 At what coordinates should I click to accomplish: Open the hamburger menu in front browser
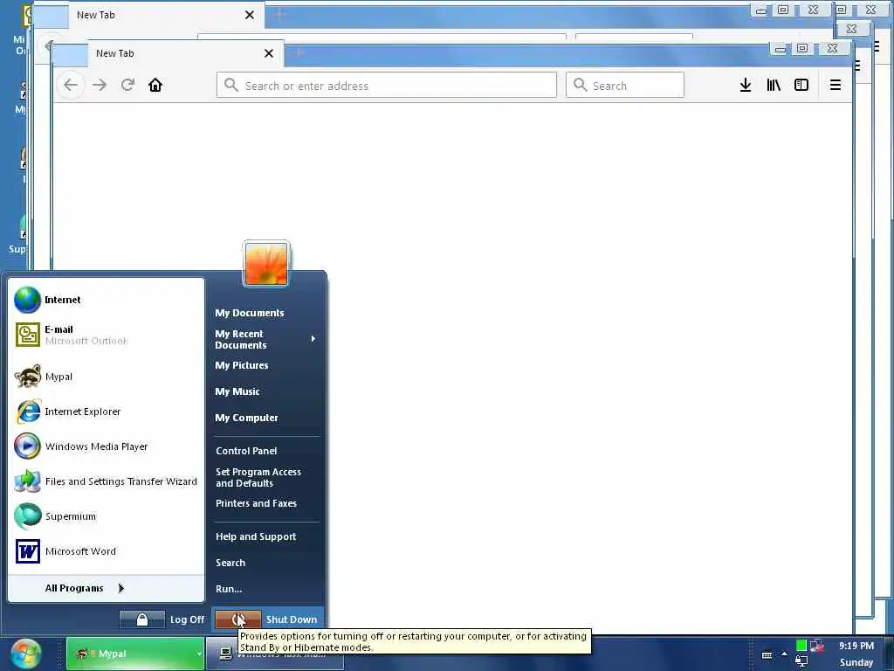[x=836, y=85]
